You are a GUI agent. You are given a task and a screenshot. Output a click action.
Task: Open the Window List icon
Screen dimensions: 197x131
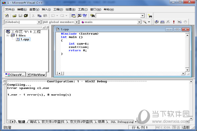point(85,16)
